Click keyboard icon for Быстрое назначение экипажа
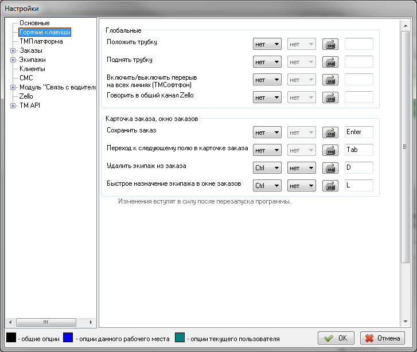Image resolution: width=417 pixels, height=352 pixels. (330, 186)
